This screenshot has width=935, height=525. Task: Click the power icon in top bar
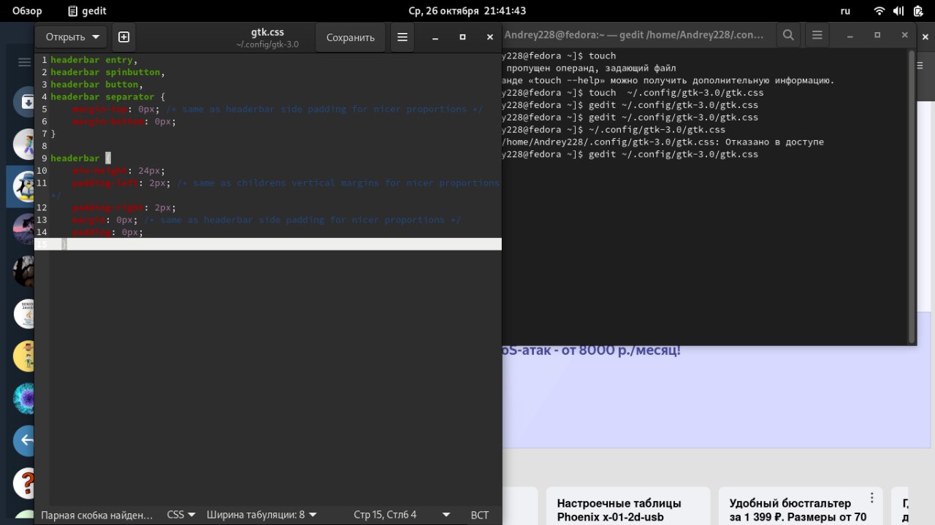click(919, 11)
